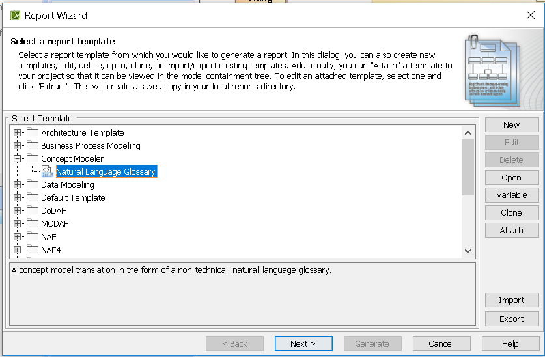Click the Business Process Modeling folder icon
Viewport: 545px width, 357px height.
(33, 146)
